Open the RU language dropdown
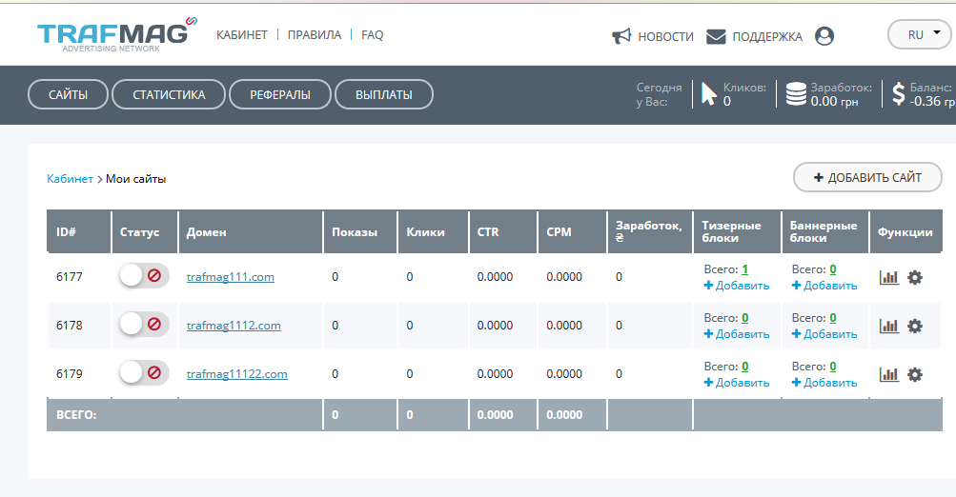 (919, 34)
